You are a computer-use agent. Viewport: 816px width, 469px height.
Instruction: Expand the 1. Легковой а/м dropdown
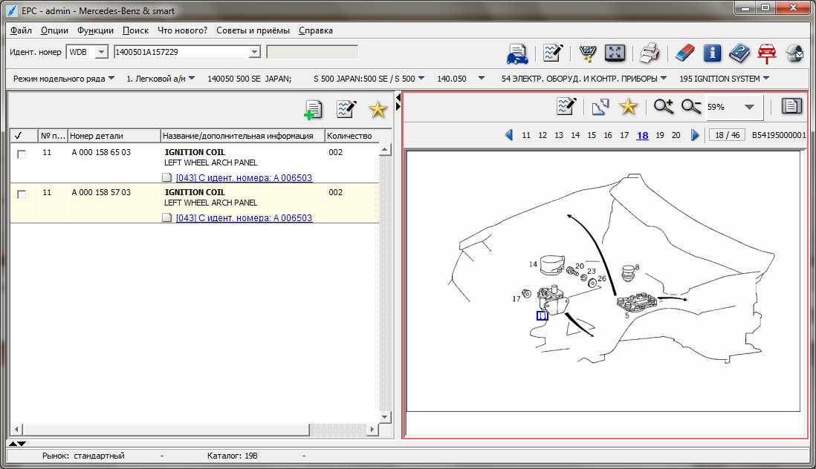192,79
